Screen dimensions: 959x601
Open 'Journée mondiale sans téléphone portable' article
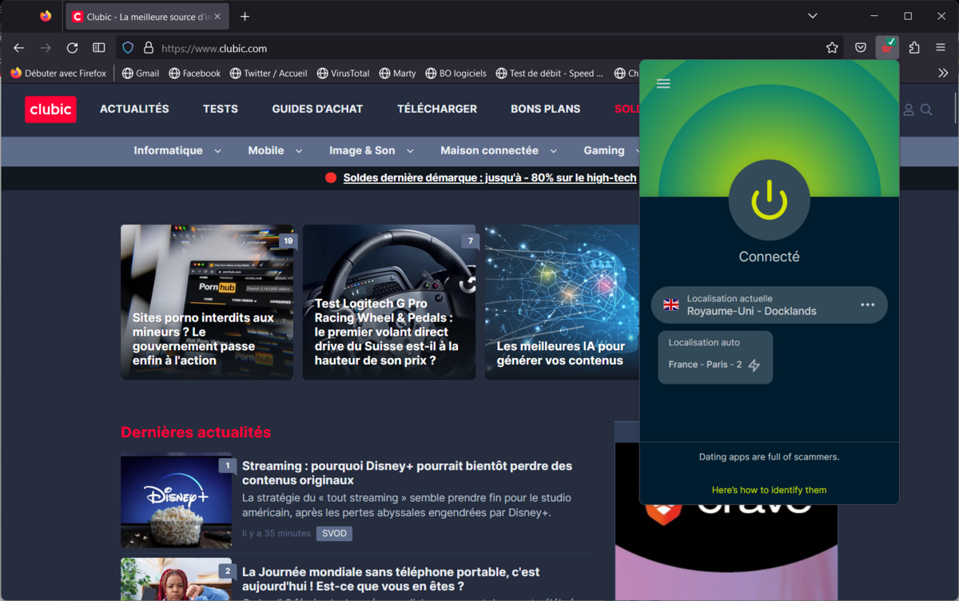click(391, 579)
